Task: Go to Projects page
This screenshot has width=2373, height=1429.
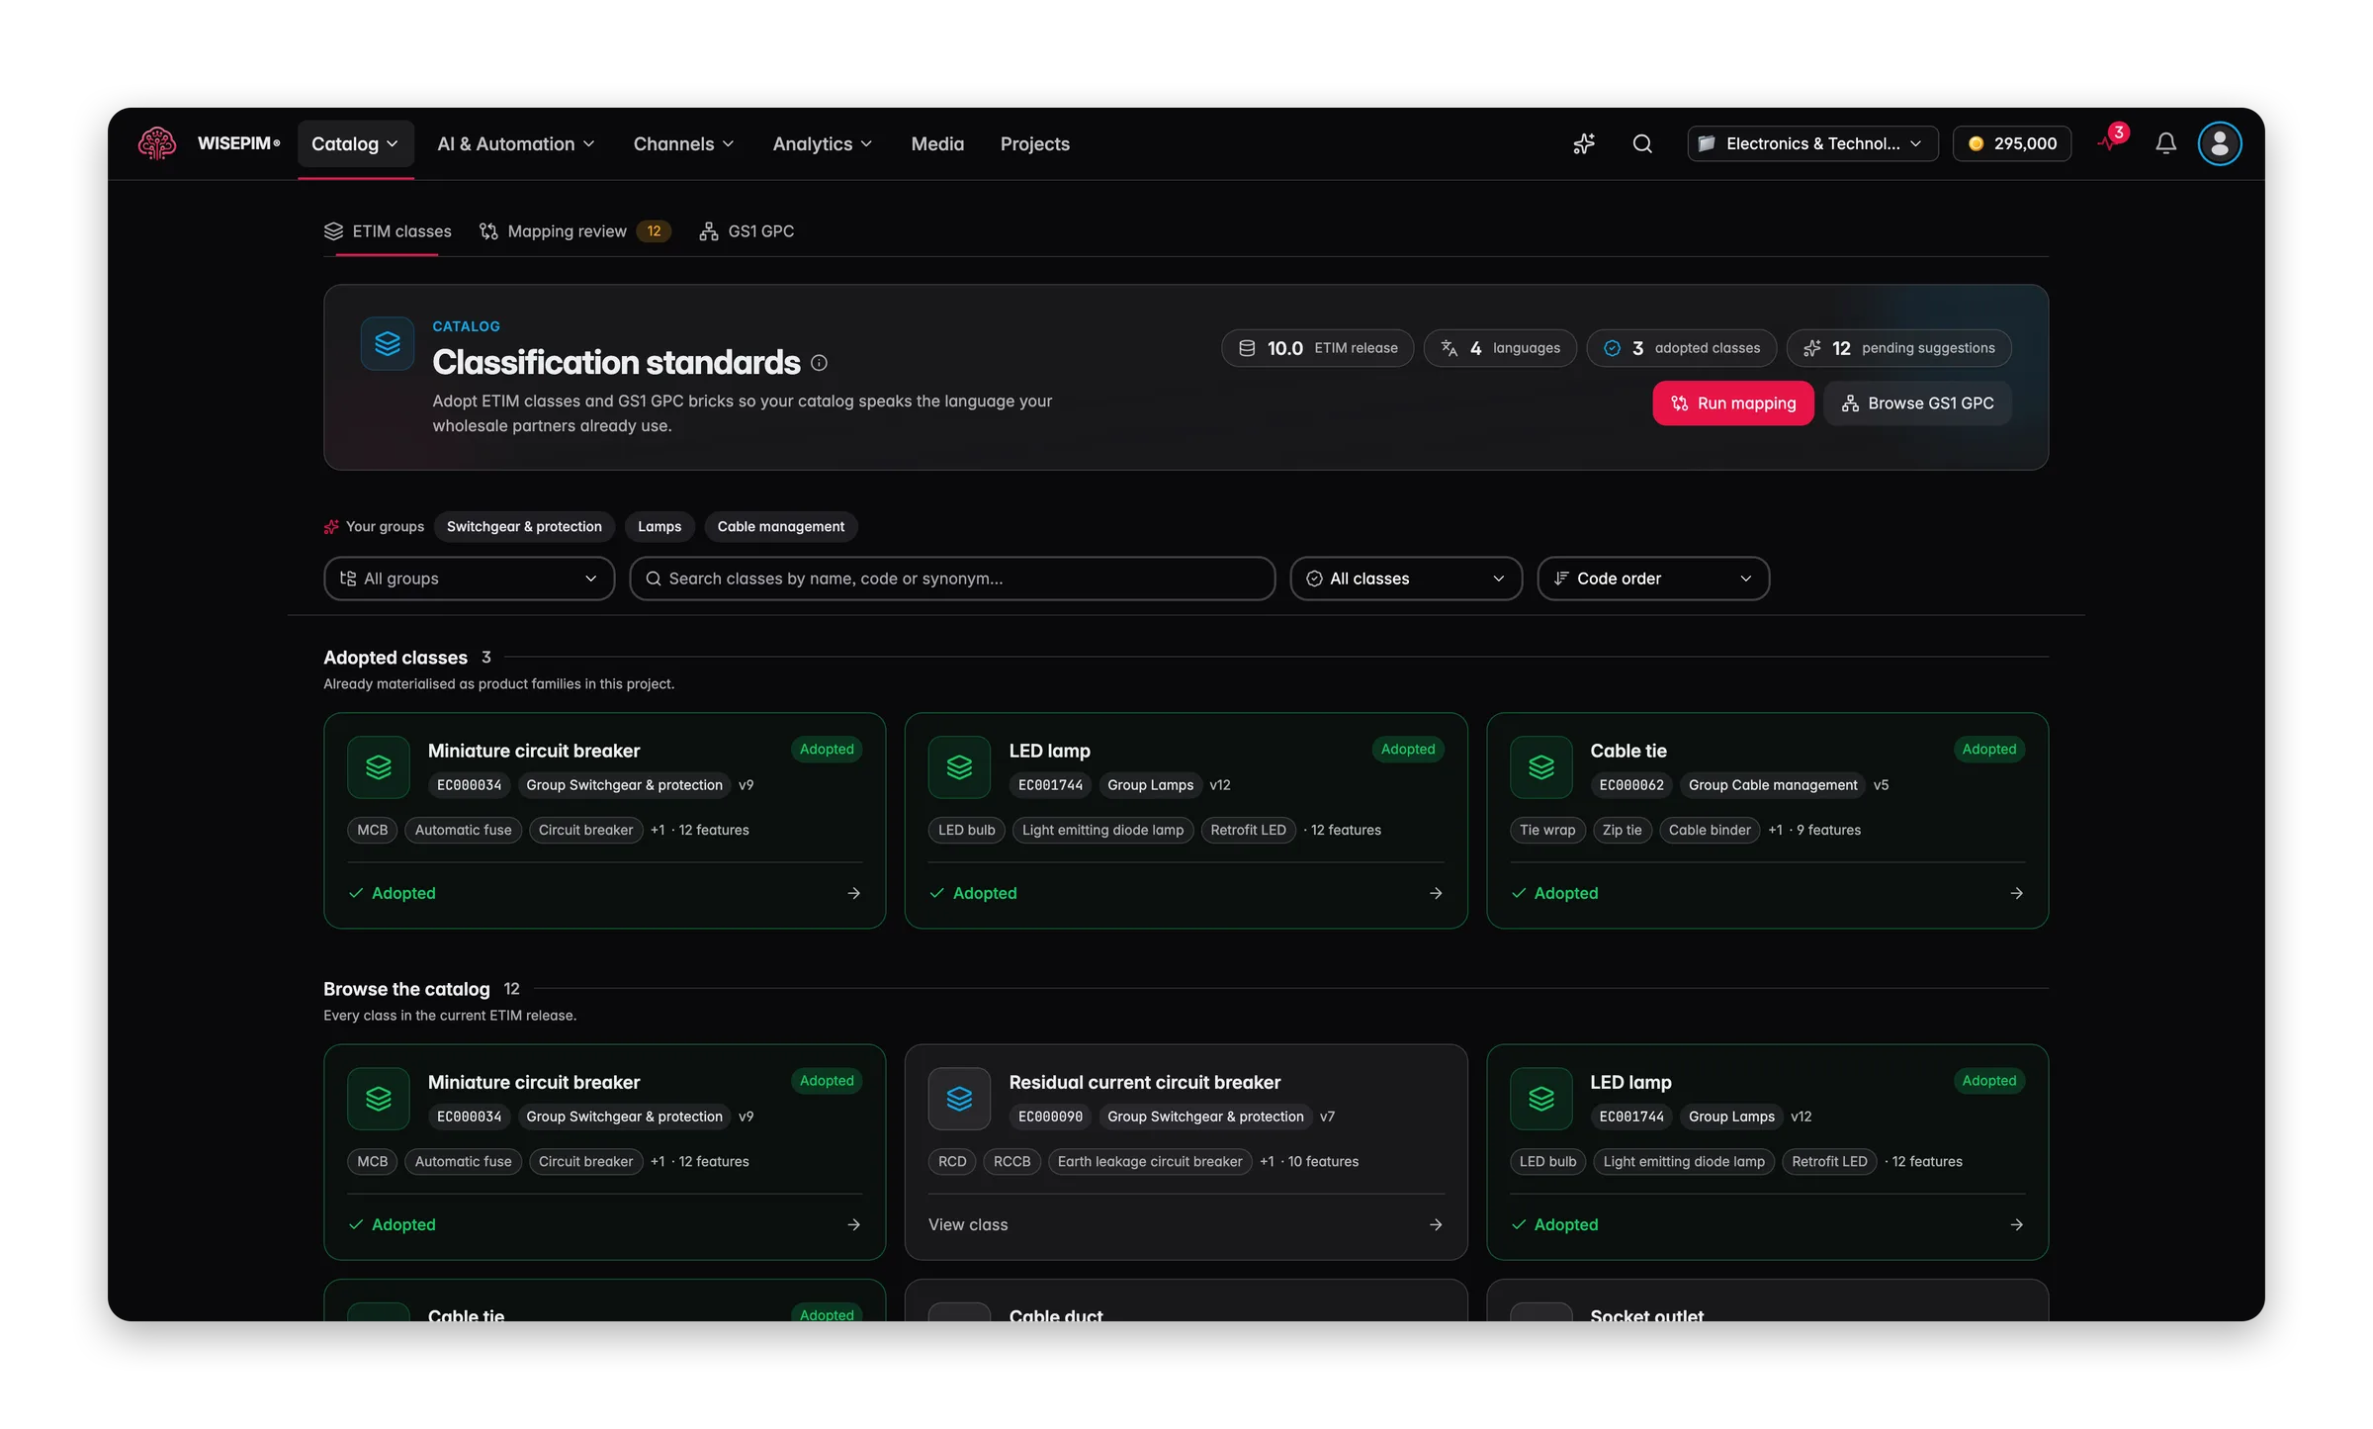Action: click(x=1034, y=144)
